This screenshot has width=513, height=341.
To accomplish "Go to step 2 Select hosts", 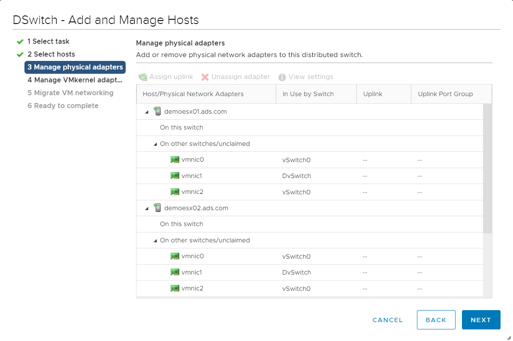I will [x=51, y=54].
